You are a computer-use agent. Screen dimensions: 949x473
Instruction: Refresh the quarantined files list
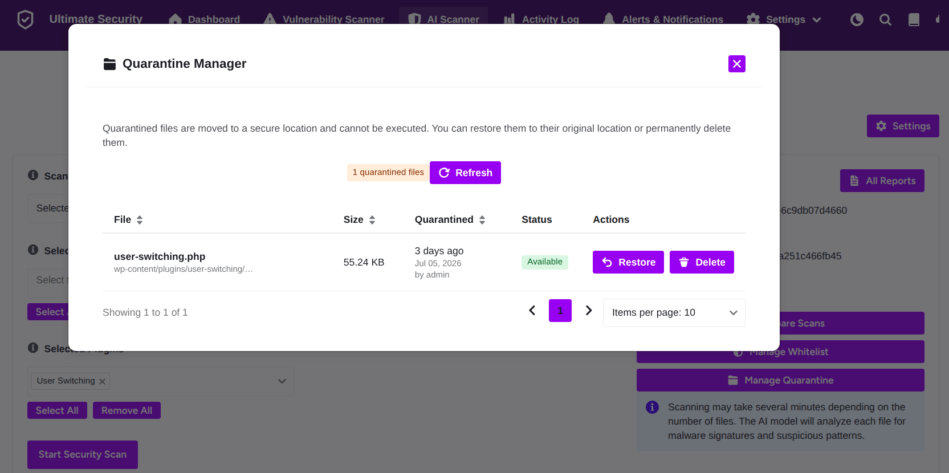coord(465,173)
